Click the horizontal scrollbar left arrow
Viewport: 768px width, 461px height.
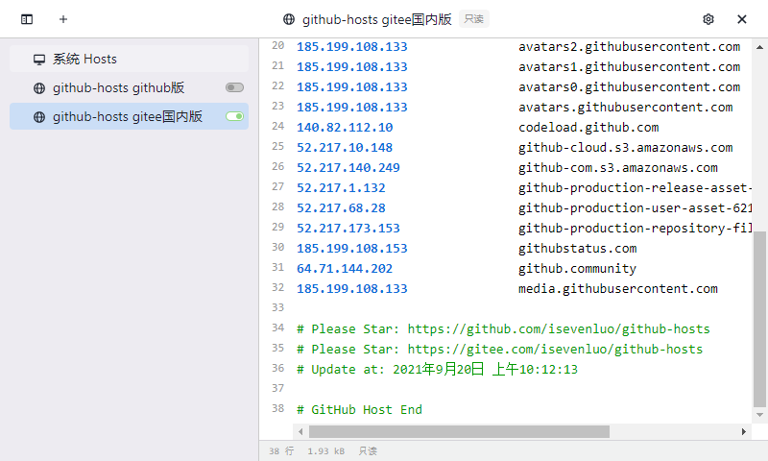click(300, 431)
